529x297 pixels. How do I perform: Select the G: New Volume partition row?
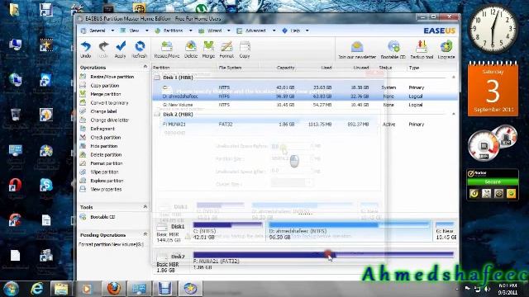[305, 105]
